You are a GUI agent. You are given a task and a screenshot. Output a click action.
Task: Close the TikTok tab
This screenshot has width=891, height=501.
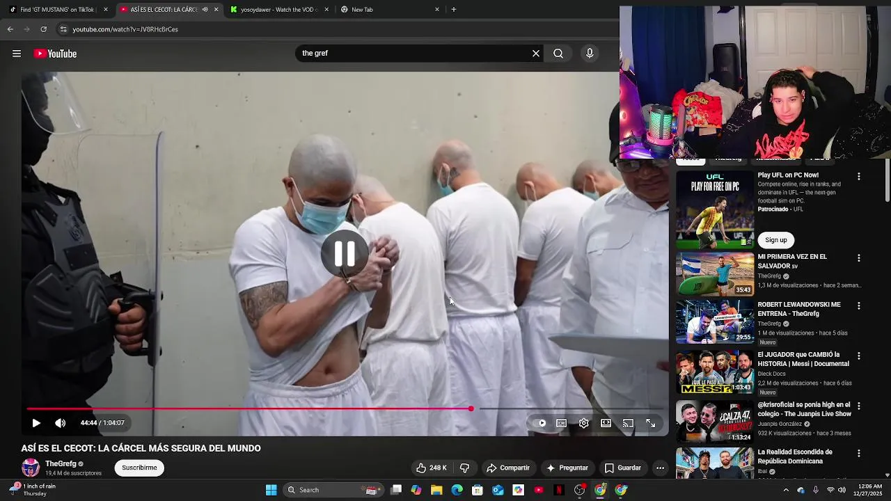(x=106, y=10)
